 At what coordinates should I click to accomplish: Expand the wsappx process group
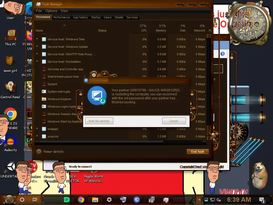coord(37,129)
